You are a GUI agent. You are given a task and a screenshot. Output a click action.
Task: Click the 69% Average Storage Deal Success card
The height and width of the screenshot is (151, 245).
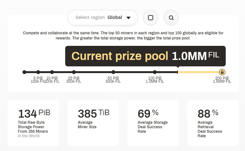click(x=153, y=123)
